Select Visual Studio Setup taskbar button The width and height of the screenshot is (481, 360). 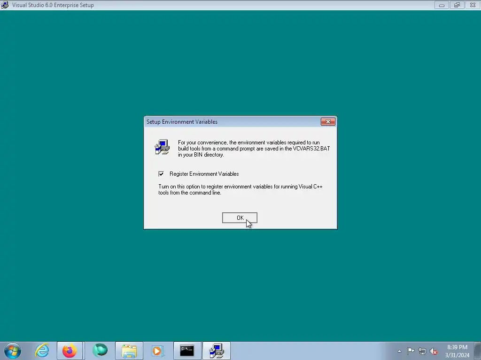click(217, 351)
